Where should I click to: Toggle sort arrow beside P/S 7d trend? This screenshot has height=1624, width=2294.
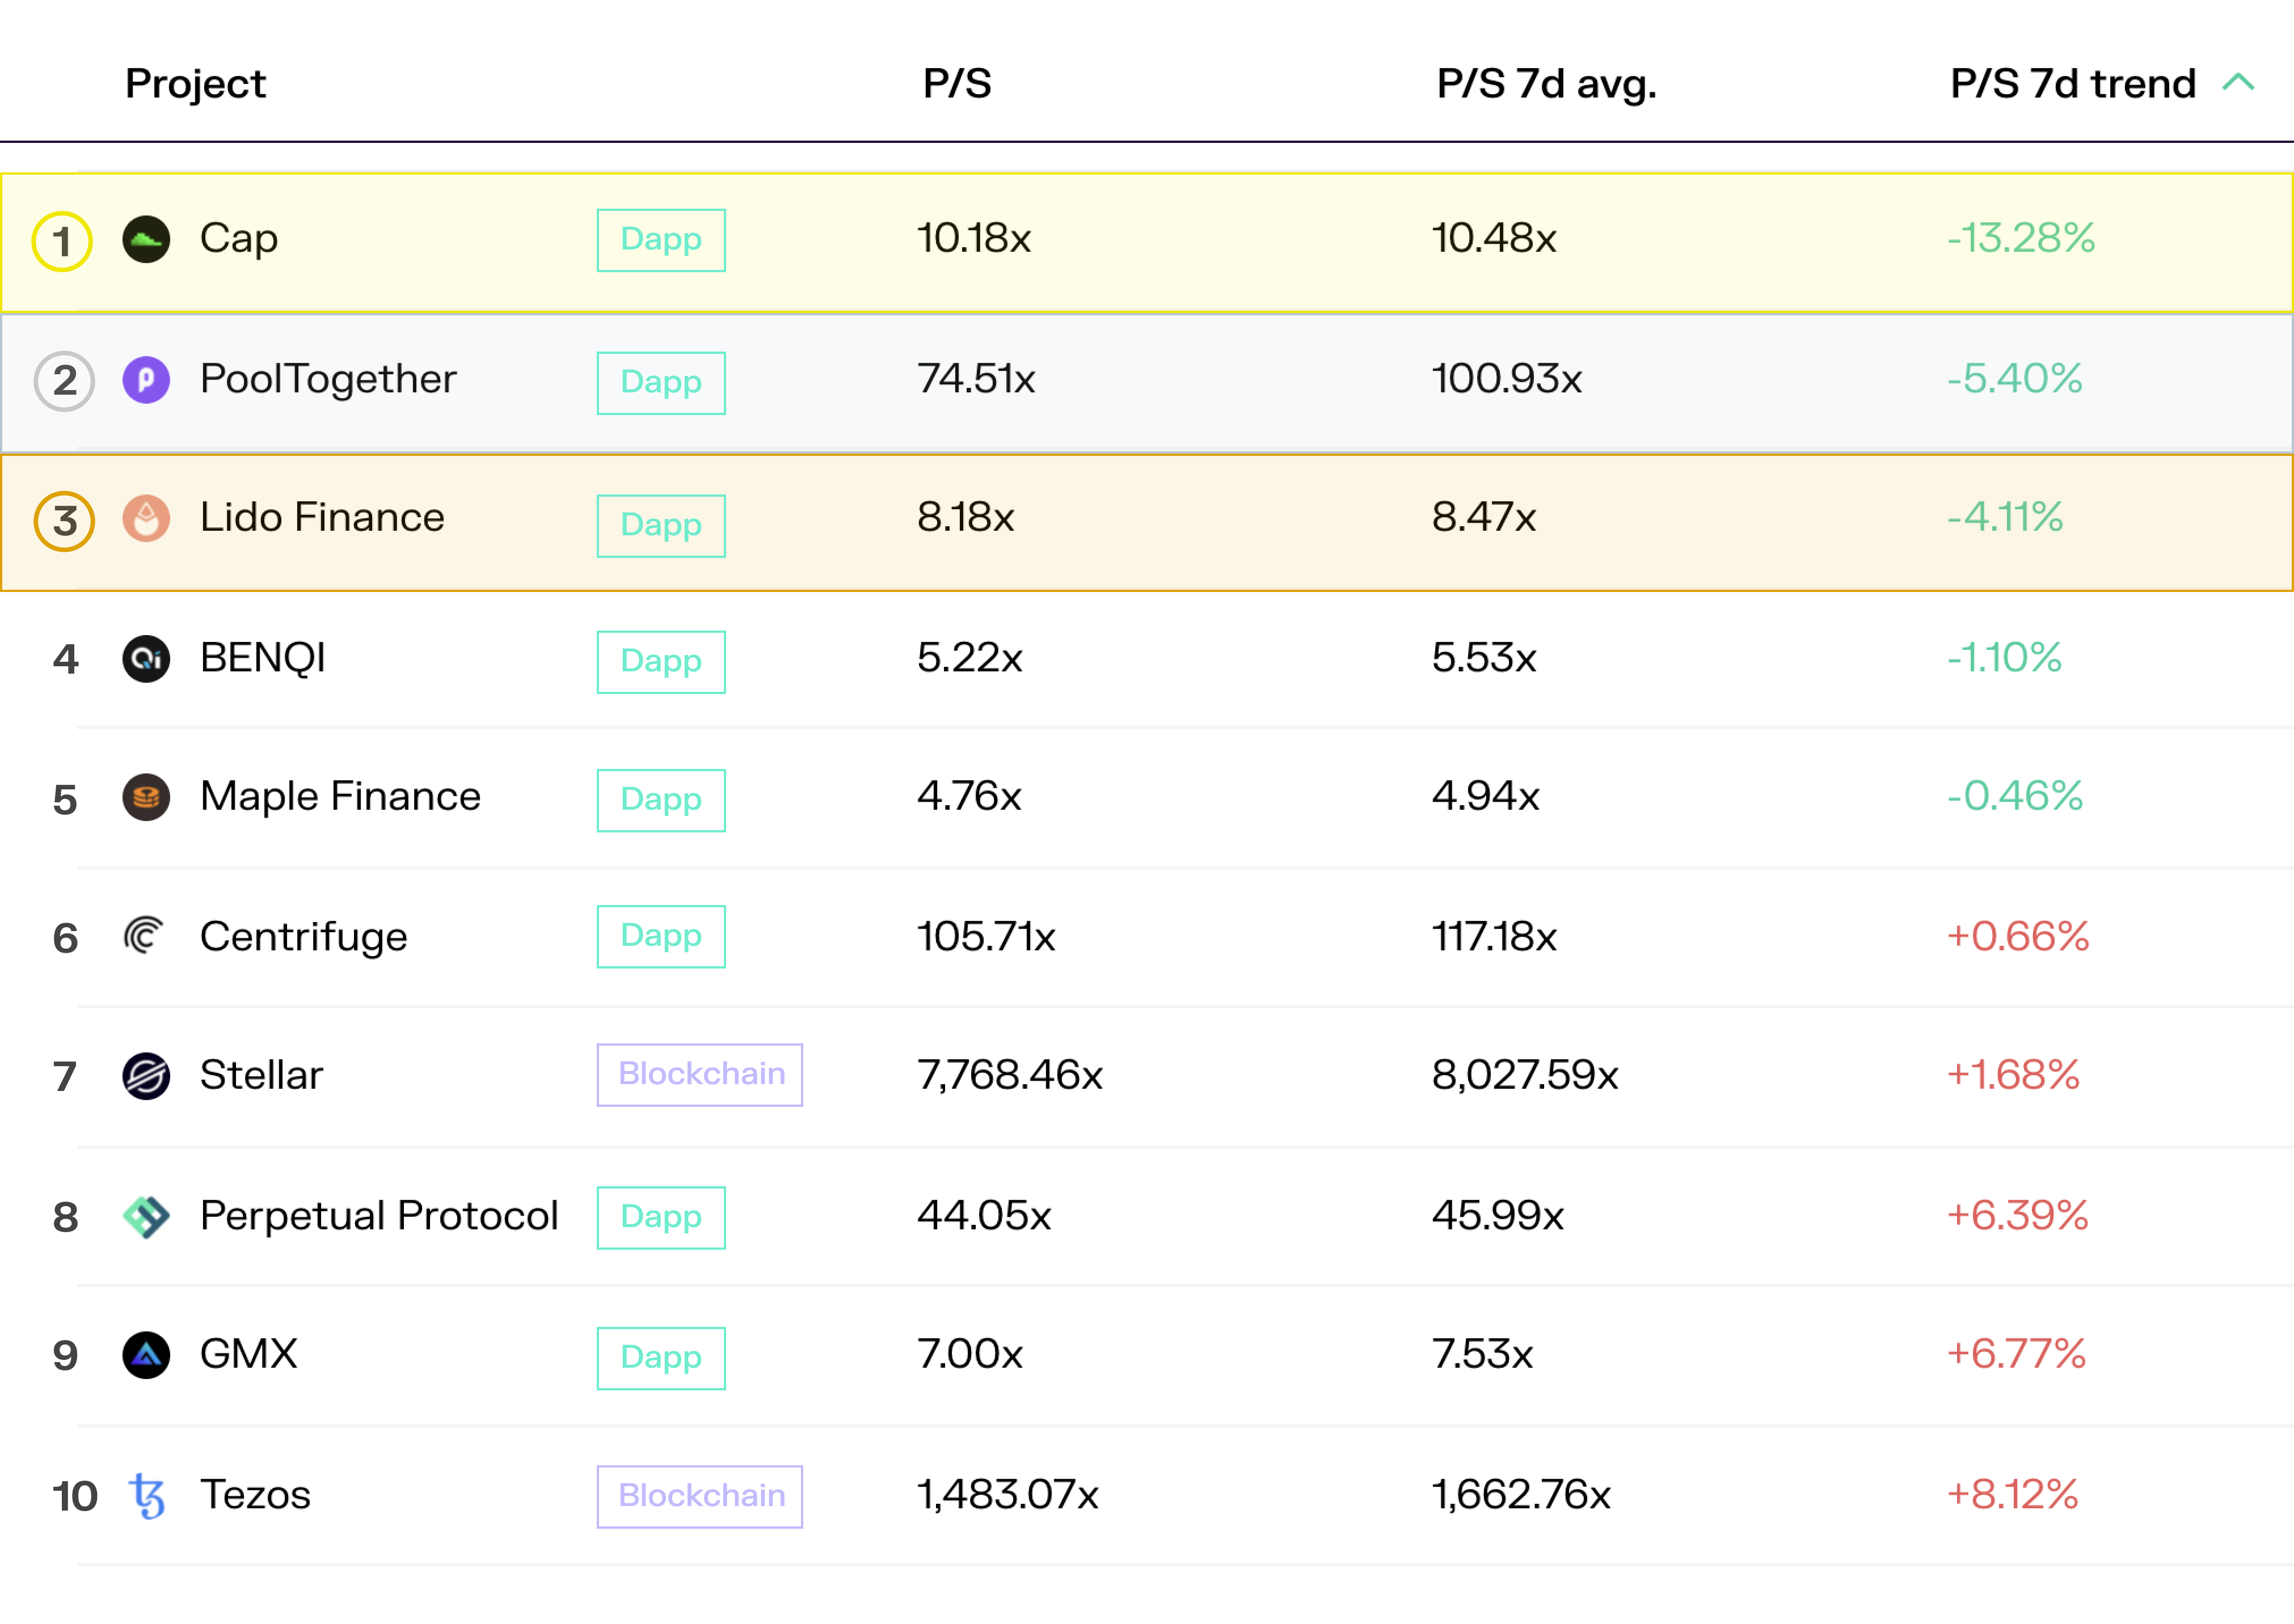pyautogui.click(x=2238, y=83)
